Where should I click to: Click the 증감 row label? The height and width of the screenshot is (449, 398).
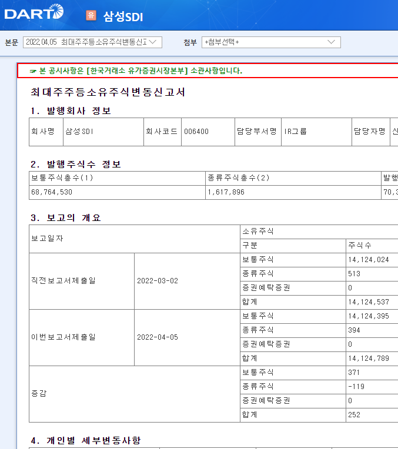(39, 393)
